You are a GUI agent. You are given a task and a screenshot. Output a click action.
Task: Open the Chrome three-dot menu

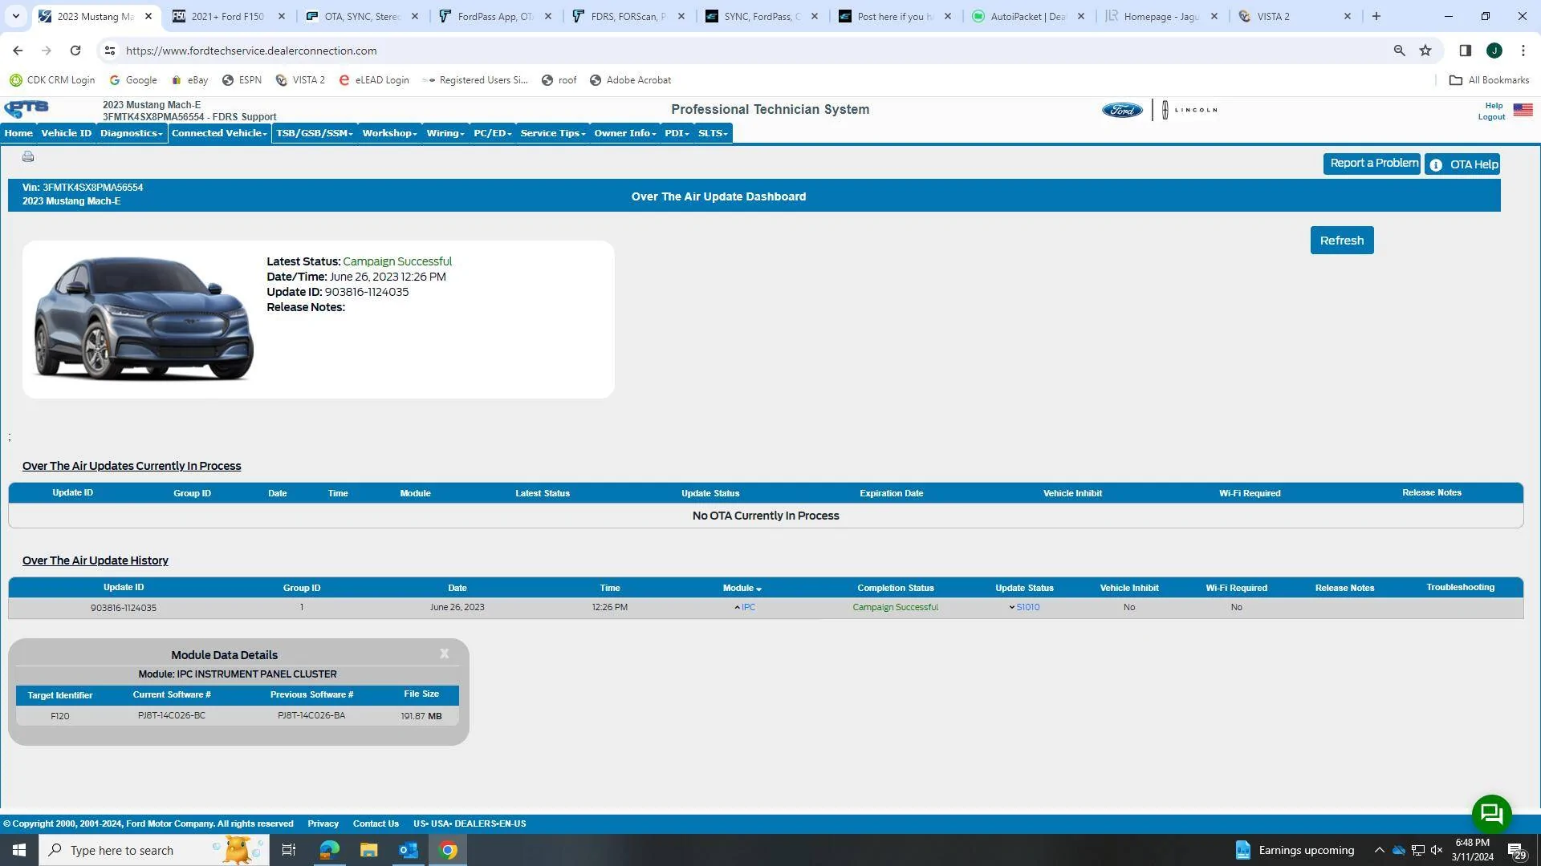[x=1523, y=51]
